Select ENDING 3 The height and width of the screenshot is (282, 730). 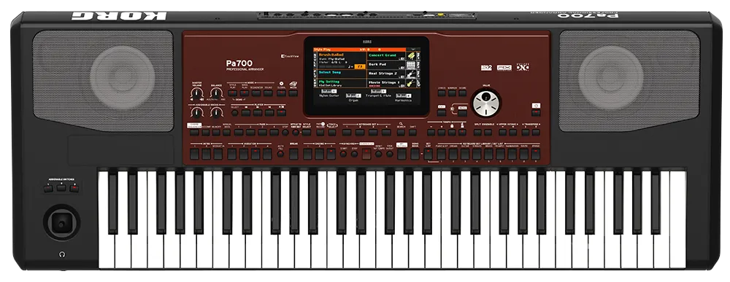tap(331, 154)
